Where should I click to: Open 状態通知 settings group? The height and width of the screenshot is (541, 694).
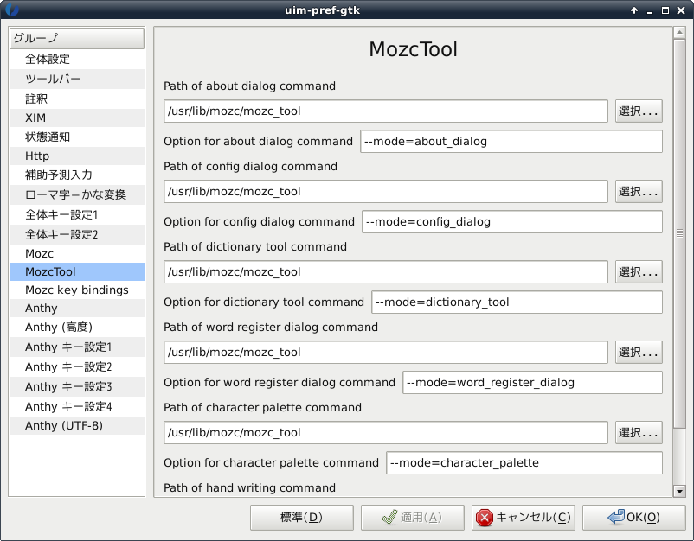(x=76, y=137)
